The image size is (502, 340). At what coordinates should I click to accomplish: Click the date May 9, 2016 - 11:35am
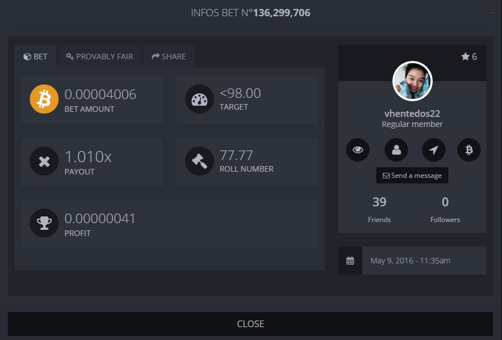click(x=410, y=261)
